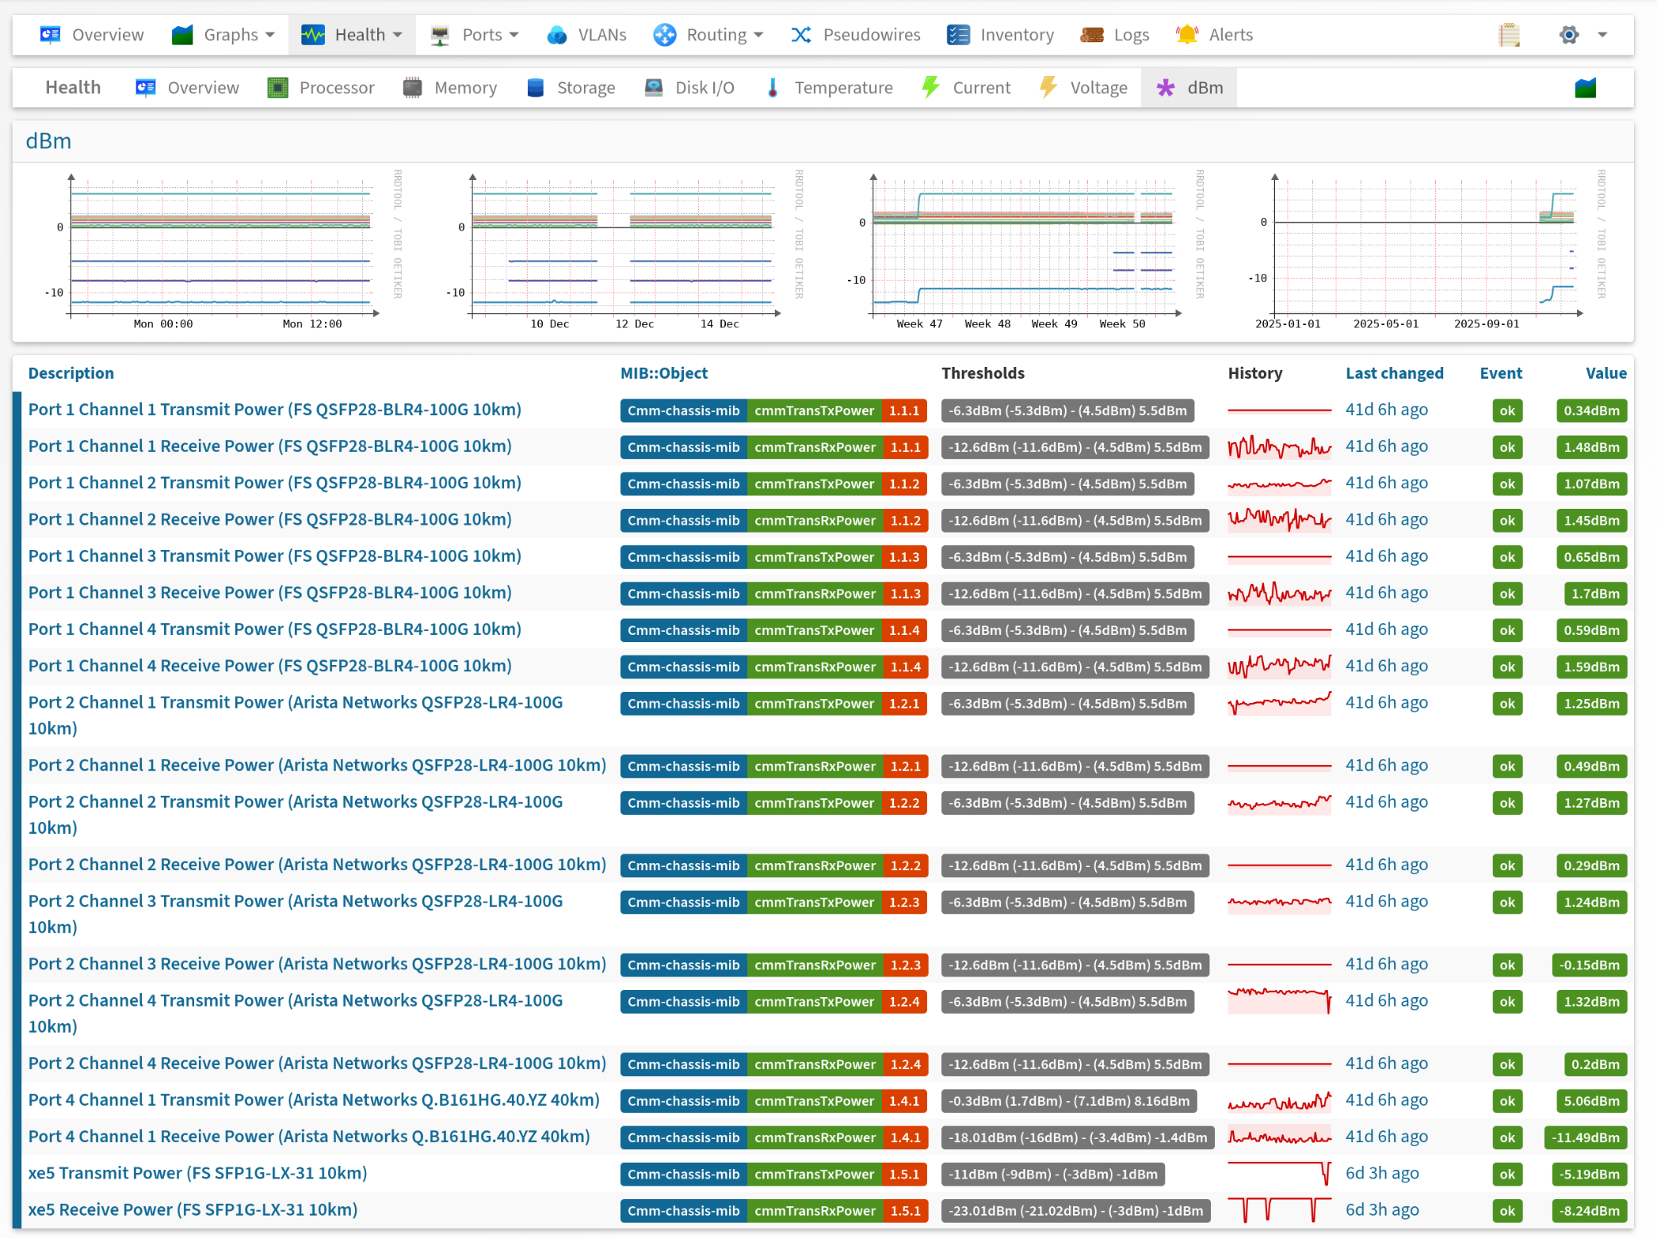Open Port 1 Channel 1 Transmit Power link
The image size is (1657, 1238).
coord(274,410)
